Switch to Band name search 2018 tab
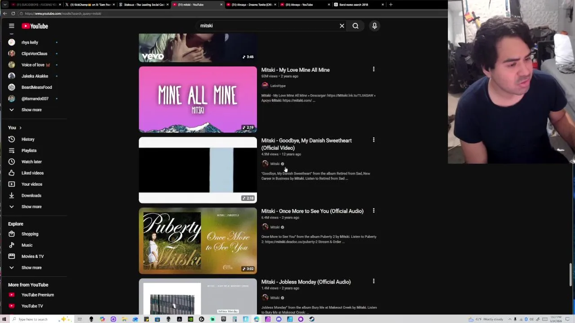Screen dimensions: 575x323 [x=358, y=4]
